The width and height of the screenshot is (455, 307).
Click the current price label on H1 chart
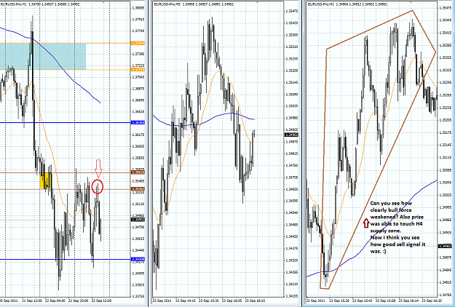coord(138,220)
